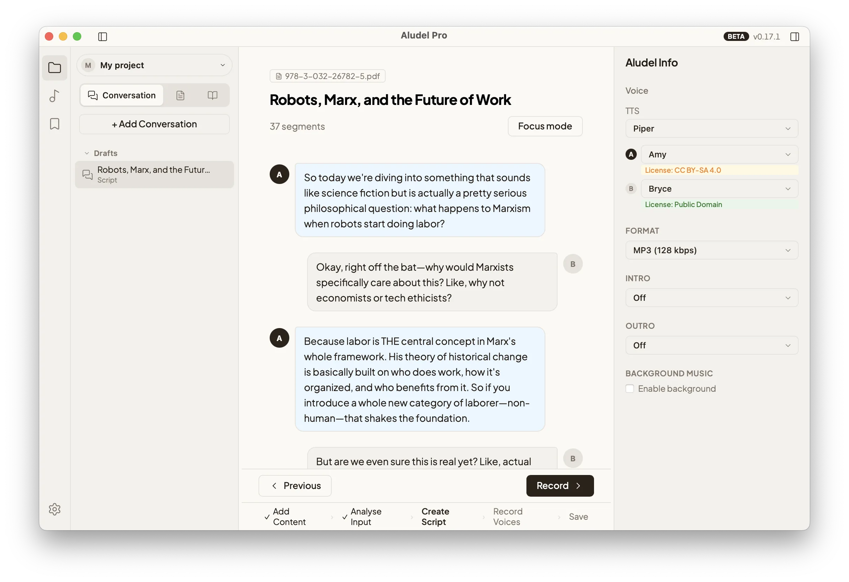Click speaker A avatar on first segment
The image size is (849, 582).
point(279,175)
